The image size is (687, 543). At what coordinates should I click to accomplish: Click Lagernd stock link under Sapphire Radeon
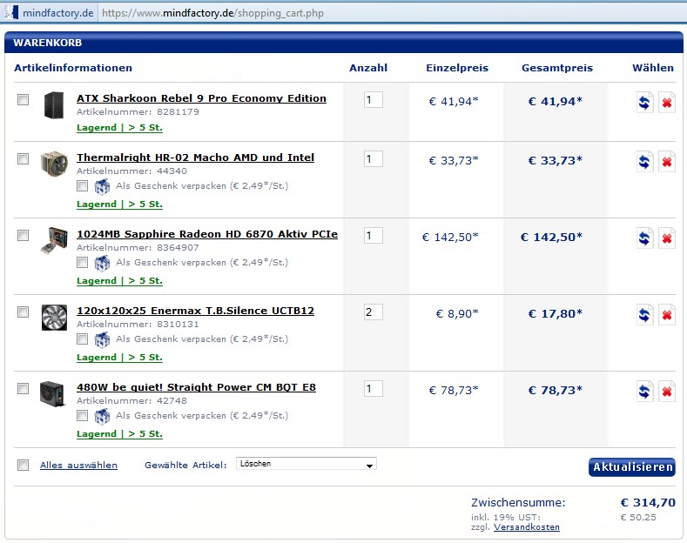(119, 281)
